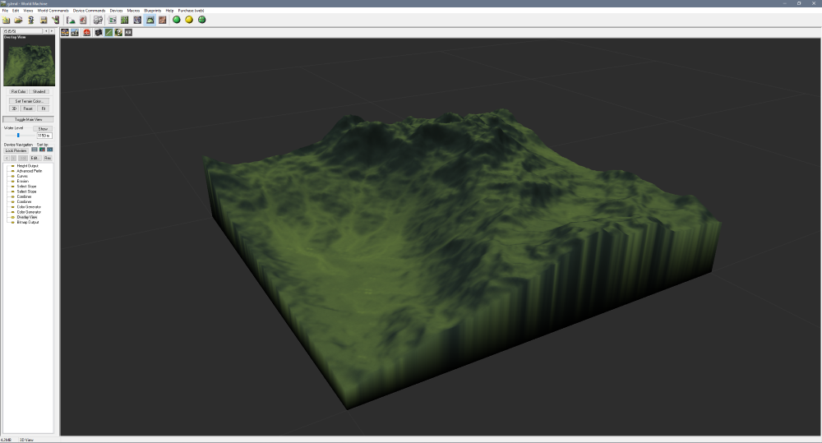Open the Blueprints menu
822x443 pixels.
pos(153,11)
